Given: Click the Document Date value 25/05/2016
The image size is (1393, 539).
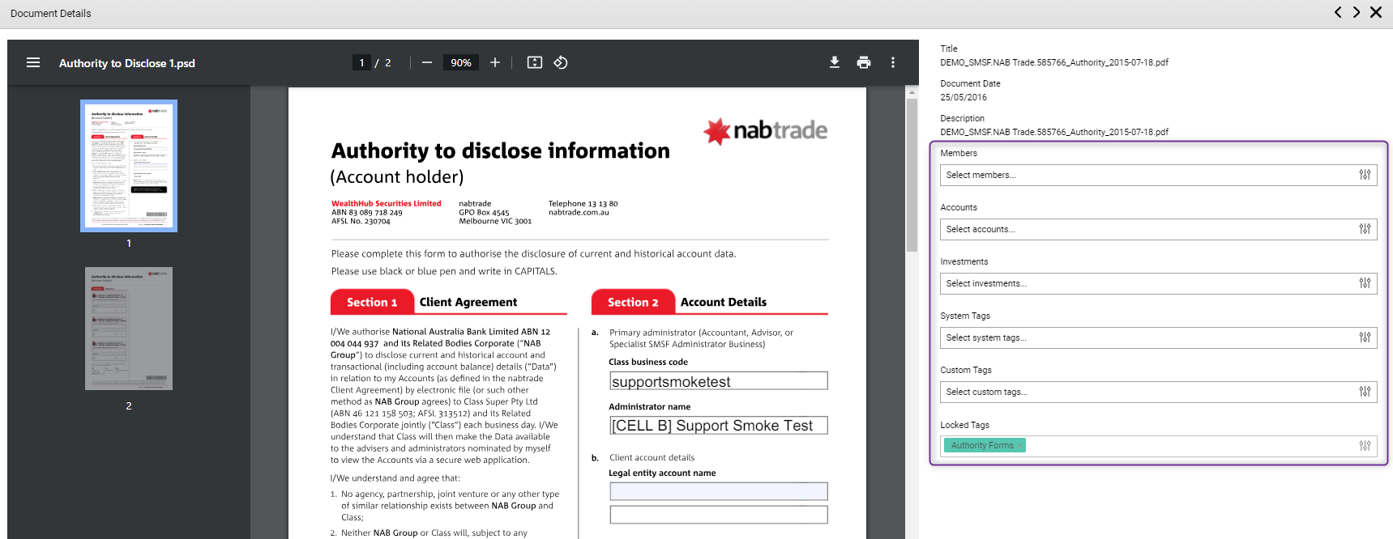Looking at the screenshot, I should point(964,97).
